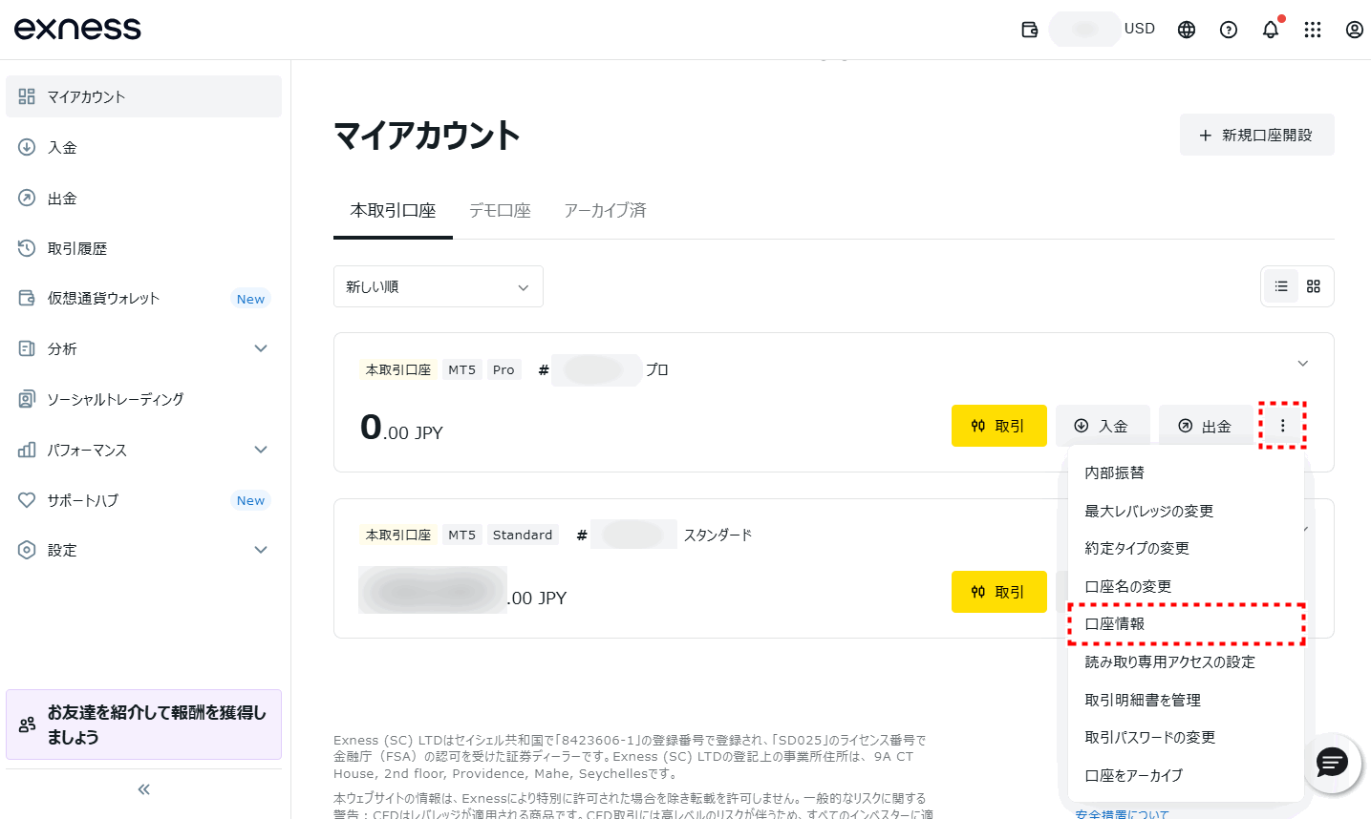Choose 内部振替 from the menu

[1185, 472]
